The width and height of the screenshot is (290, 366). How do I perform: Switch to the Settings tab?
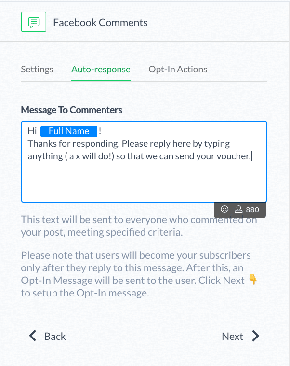click(x=37, y=70)
